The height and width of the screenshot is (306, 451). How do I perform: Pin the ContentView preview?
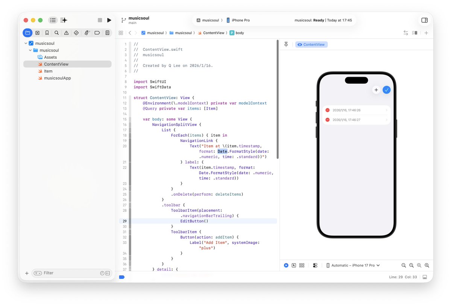(286, 44)
